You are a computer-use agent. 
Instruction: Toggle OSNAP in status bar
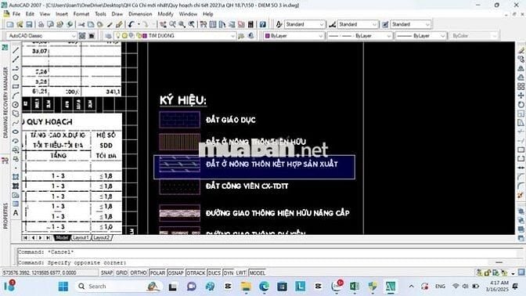pos(176,273)
